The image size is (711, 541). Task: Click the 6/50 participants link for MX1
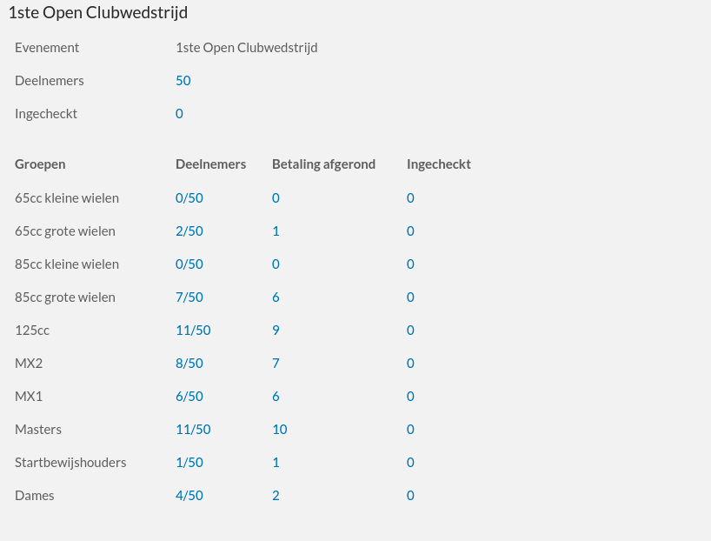click(189, 397)
